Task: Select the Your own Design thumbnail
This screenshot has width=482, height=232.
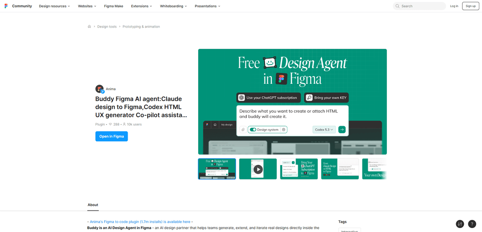Action: (x=374, y=169)
